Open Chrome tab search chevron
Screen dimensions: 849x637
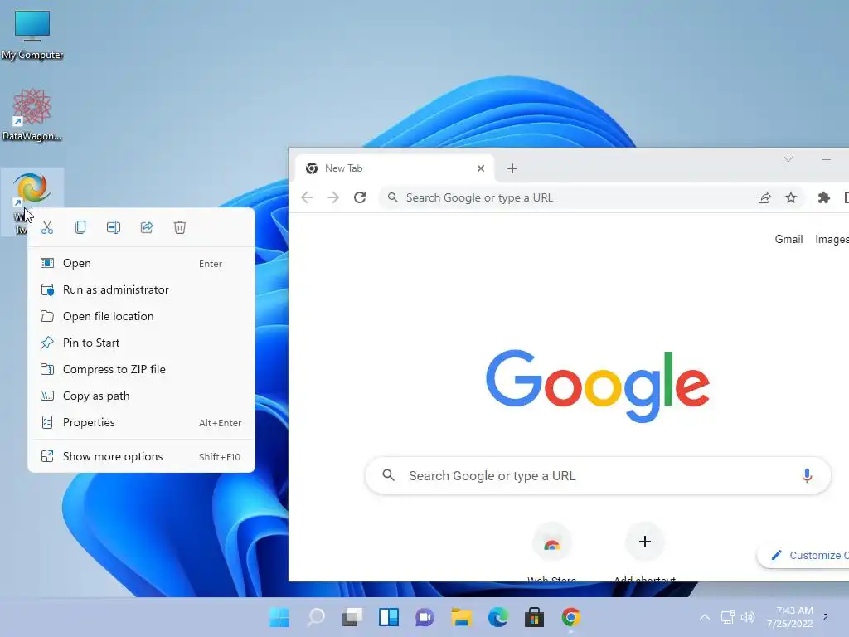point(788,158)
